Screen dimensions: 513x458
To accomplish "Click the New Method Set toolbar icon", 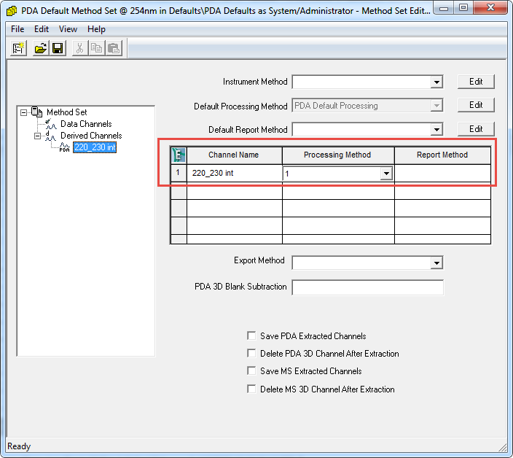I will pos(20,49).
